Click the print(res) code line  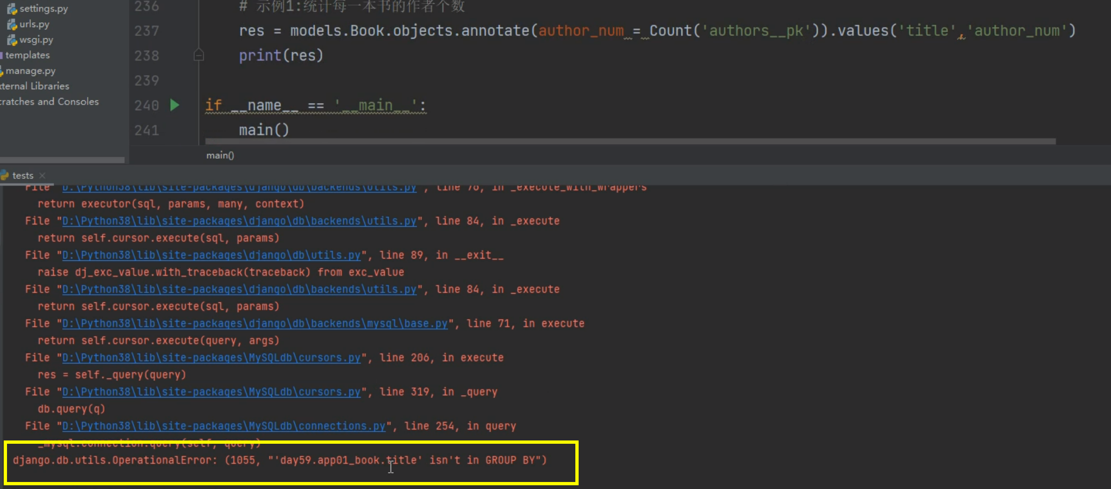[x=281, y=56]
